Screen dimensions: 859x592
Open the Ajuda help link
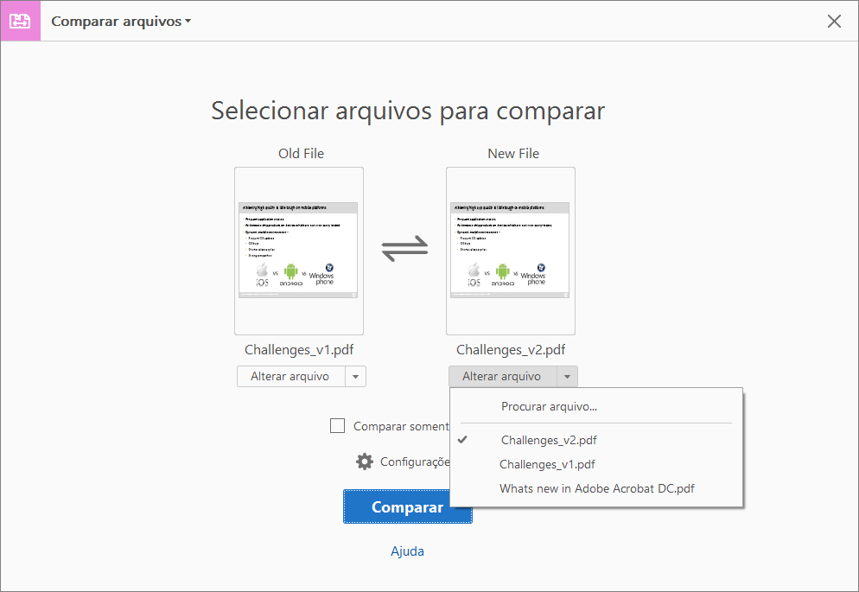point(407,551)
